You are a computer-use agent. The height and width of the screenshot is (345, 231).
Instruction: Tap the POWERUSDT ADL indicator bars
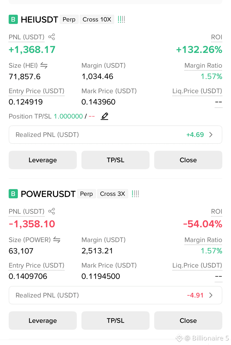(x=135, y=194)
